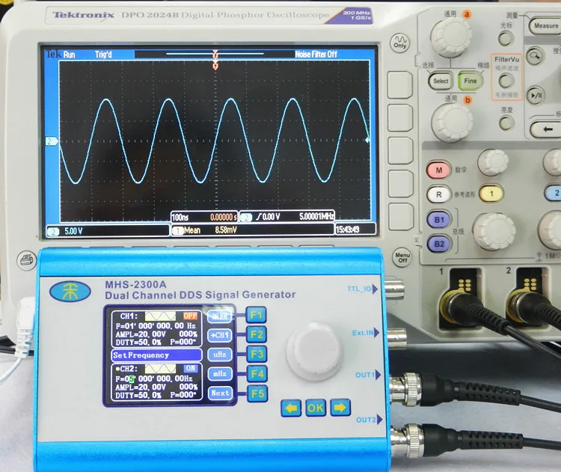Screen dimensions: 561x472
Task: Click CH2 DUTY=50.0% readout
Action: point(138,395)
